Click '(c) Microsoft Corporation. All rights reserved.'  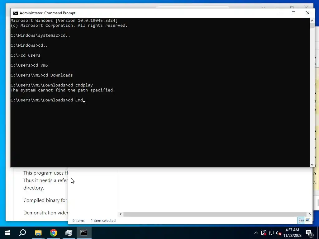pos(69,26)
